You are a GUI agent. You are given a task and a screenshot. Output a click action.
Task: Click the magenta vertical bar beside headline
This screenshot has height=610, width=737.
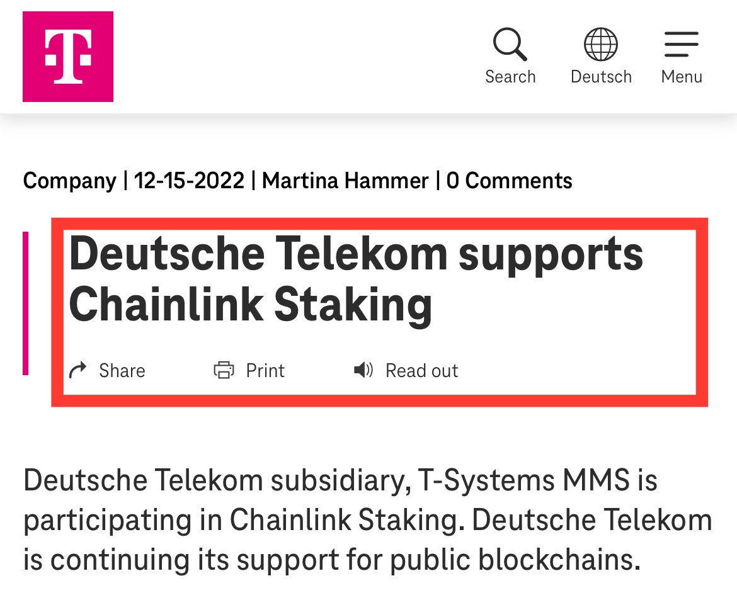coord(25,303)
